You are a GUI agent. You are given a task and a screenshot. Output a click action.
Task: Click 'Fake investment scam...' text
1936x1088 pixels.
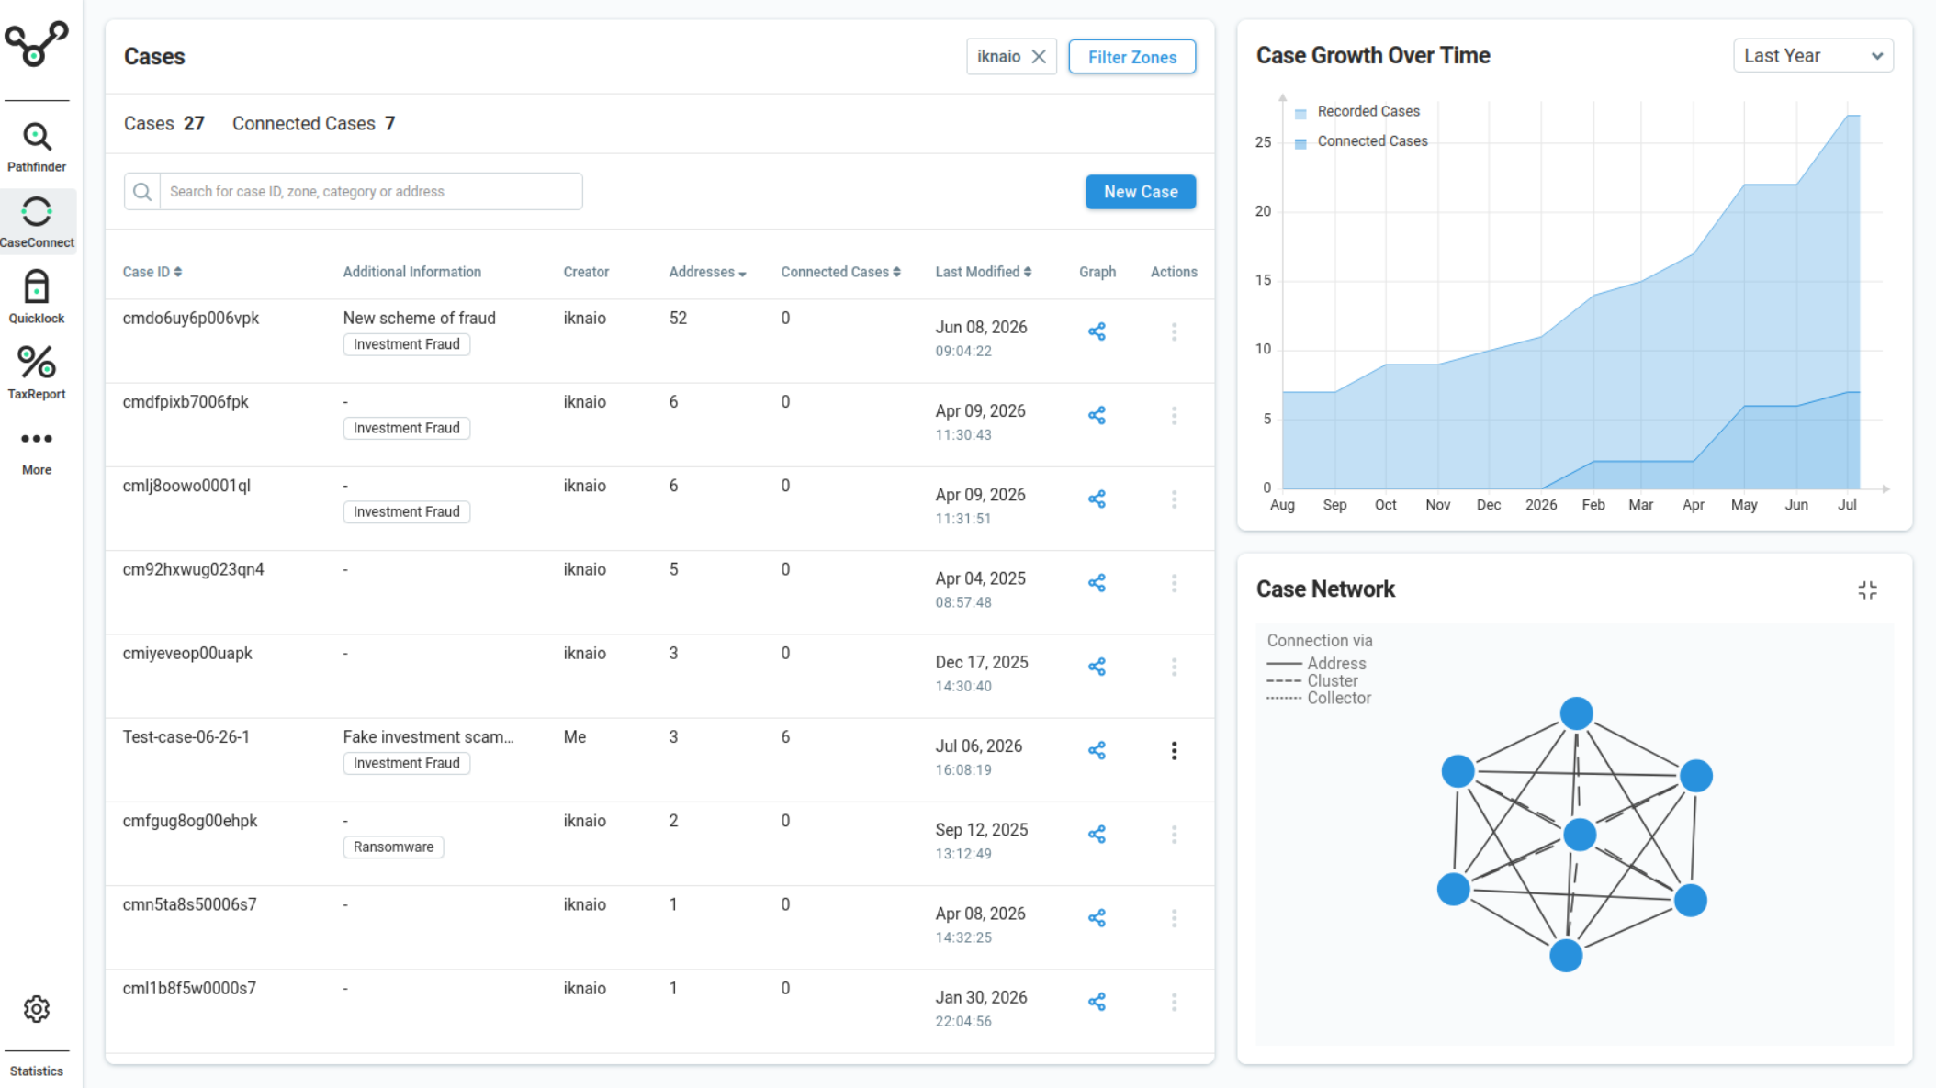[428, 737]
